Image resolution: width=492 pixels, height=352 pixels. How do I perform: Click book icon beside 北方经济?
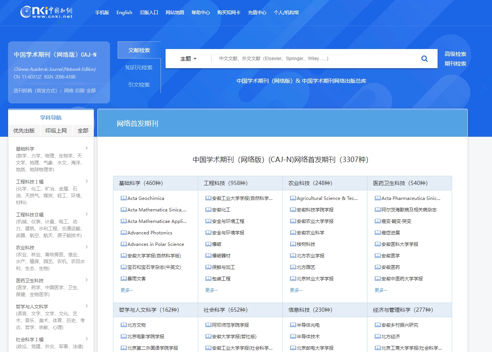(377, 337)
